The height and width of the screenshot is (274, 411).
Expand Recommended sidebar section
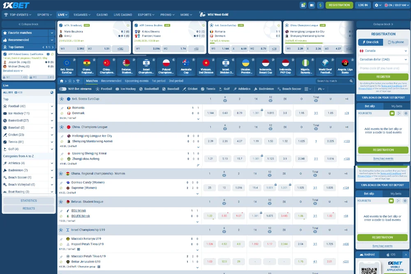pos(52,40)
